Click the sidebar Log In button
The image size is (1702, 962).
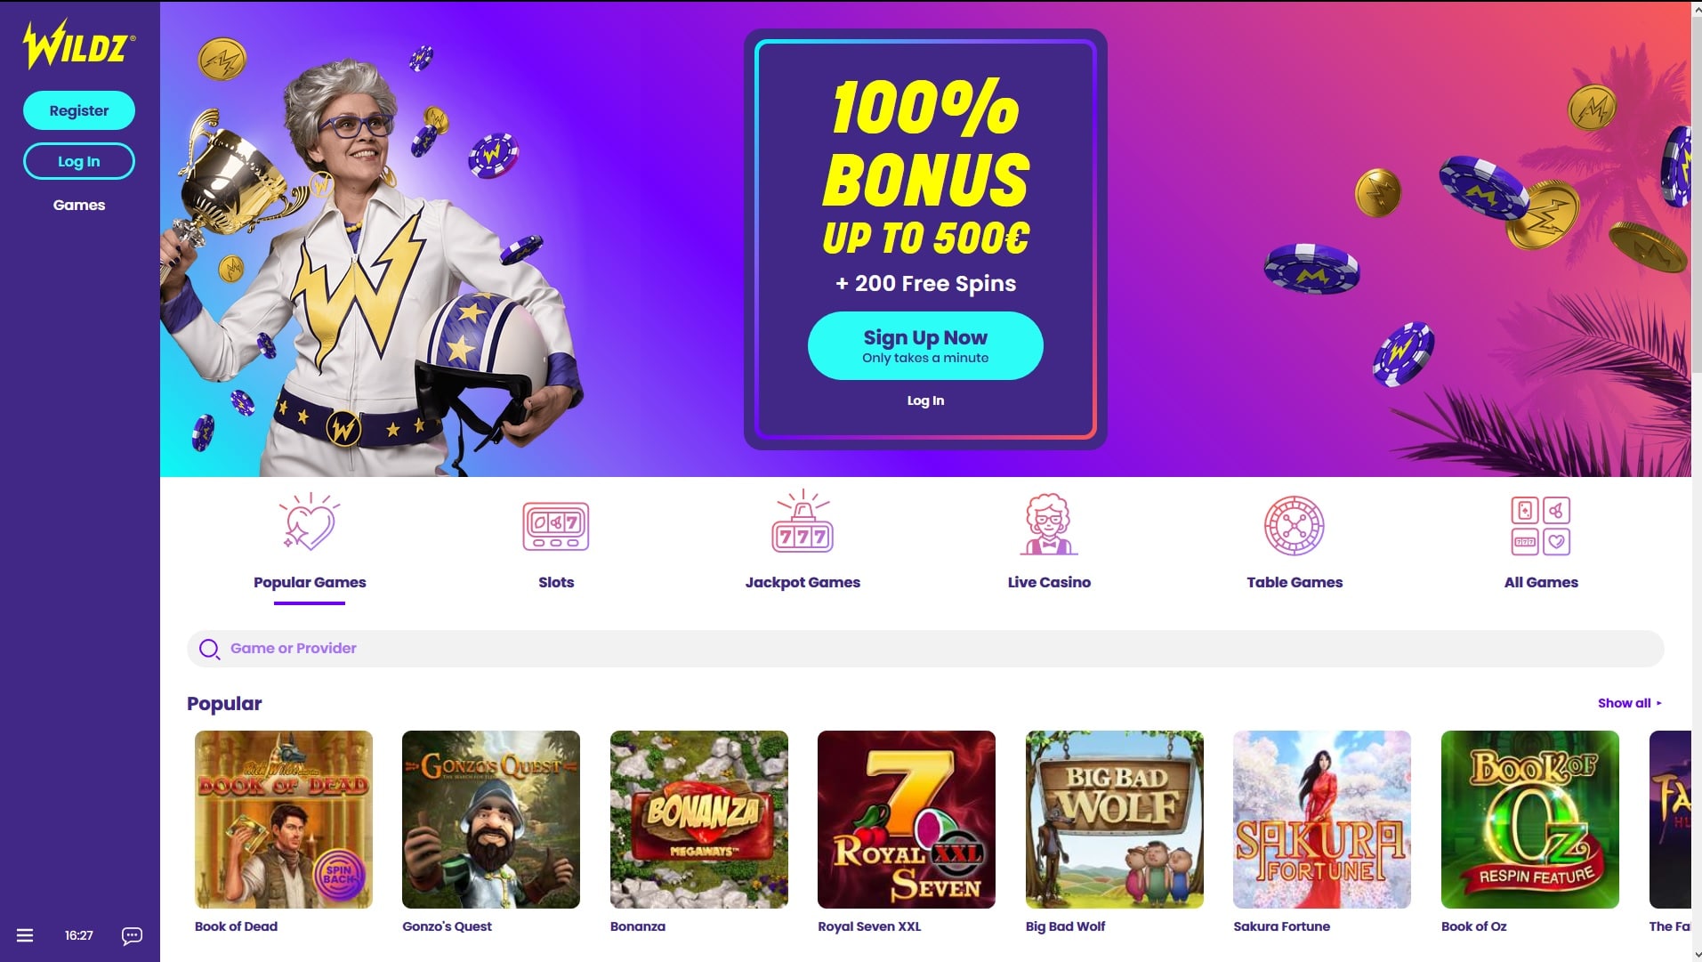pos(79,161)
